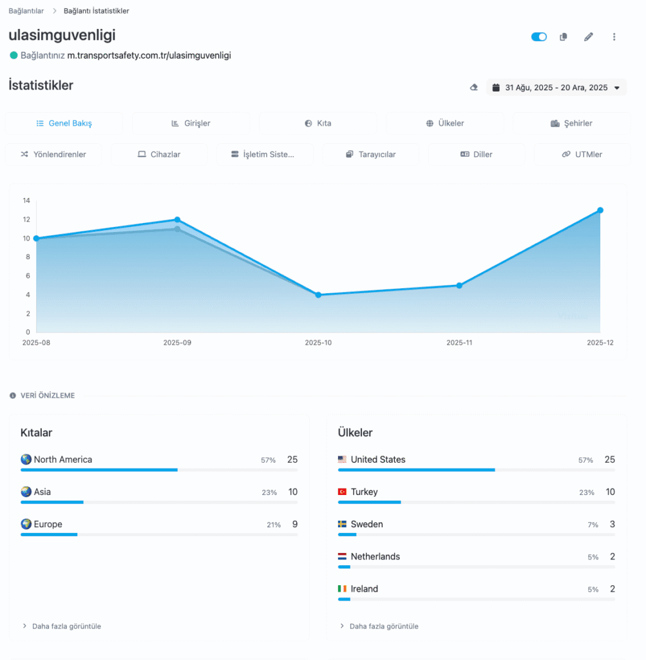Open the Ülkeler tab
Viewport: 646px width, 660px height.
tap(444, 123)
